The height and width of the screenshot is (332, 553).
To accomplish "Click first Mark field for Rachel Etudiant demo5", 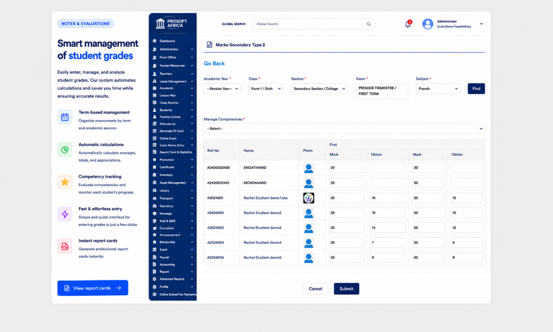I will (x=346, y=257).
